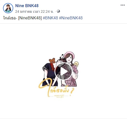127x119 pixels.
Task: Click the panda on the girl's head
Action: click(x=62, y=57)
